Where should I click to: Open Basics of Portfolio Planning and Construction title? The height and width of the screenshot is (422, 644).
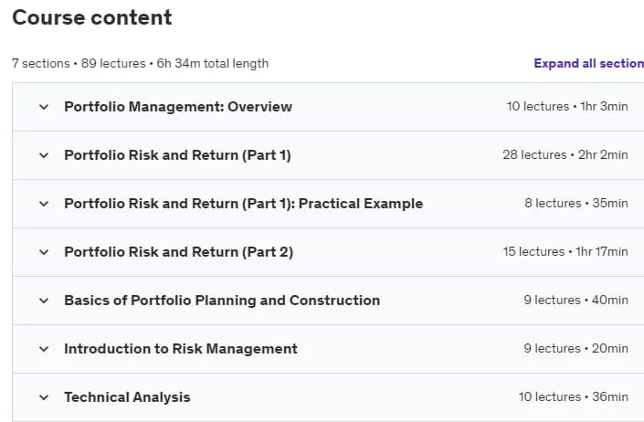[x=222, y=301]
